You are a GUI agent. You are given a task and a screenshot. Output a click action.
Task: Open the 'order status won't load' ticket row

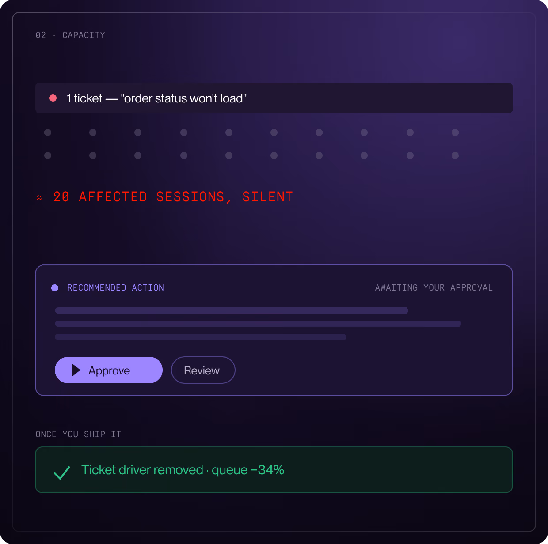pyautogui.click(x=274, y=98)
